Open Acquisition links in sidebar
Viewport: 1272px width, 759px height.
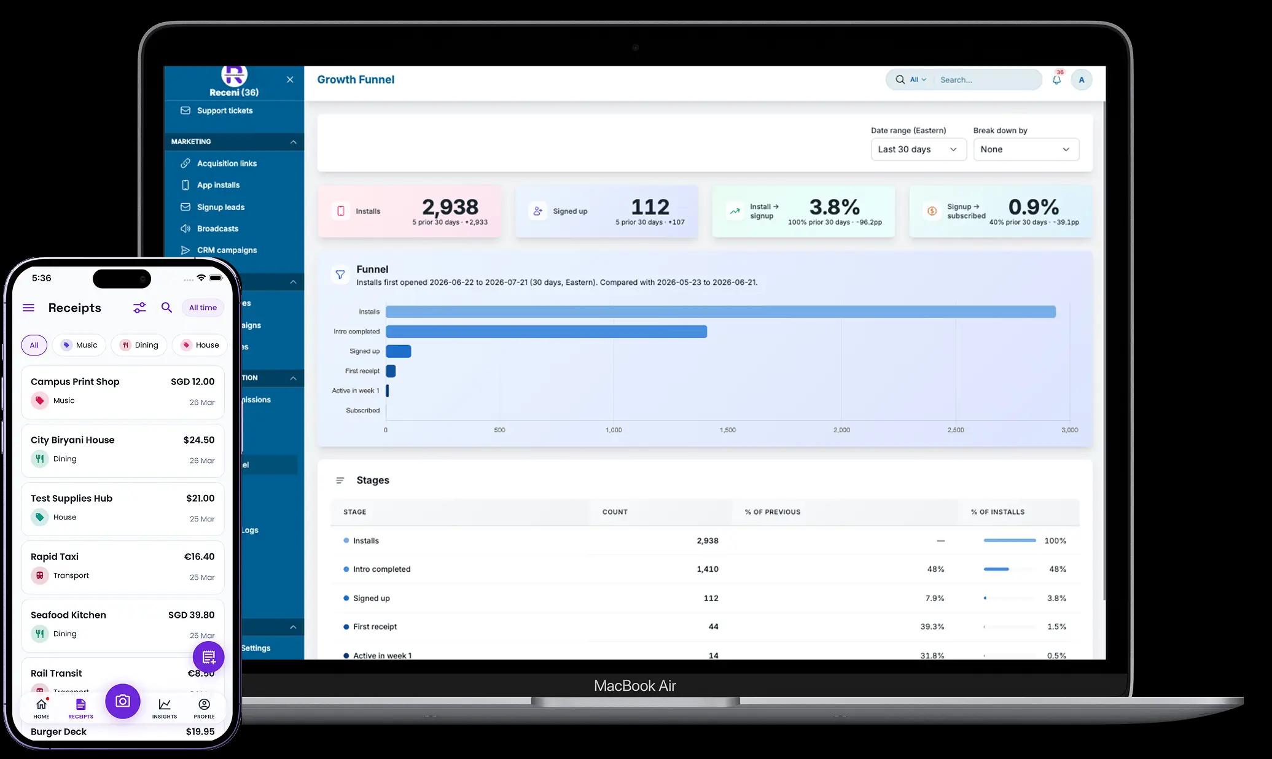point(227,163)
